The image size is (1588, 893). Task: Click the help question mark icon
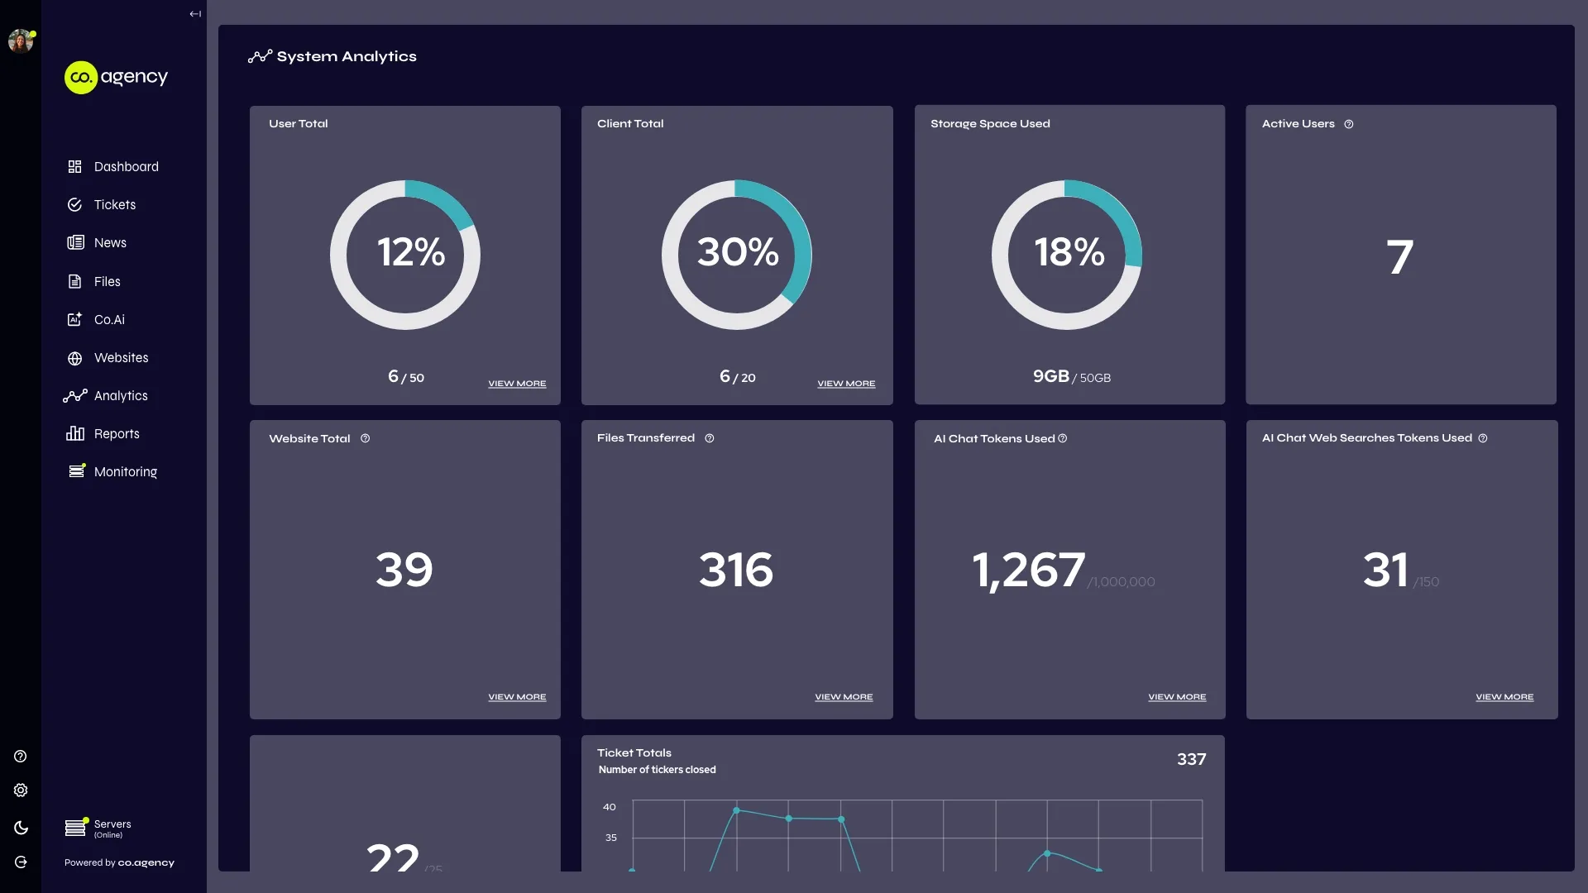pyautogui.click(x=20, y=756)
